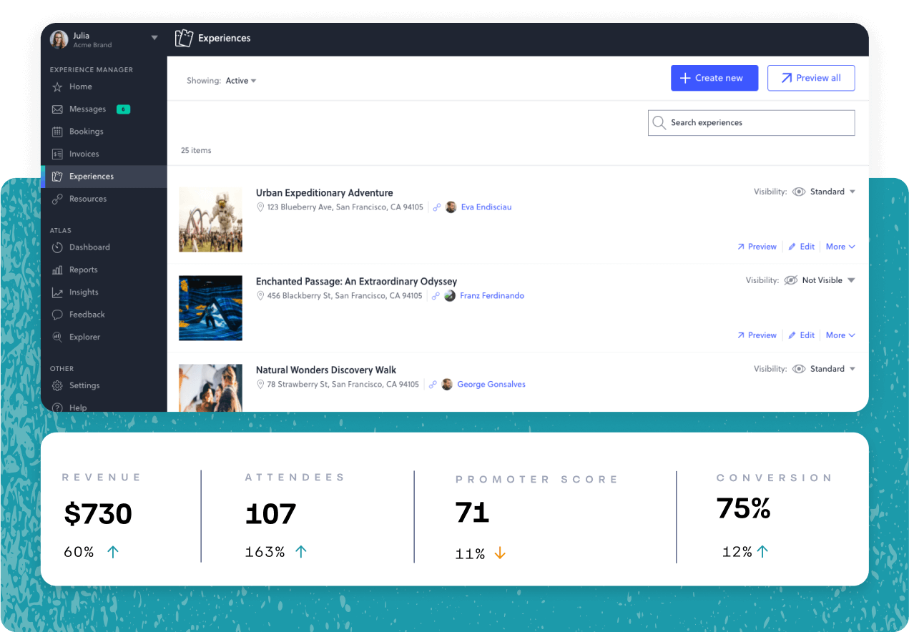
Task: Expand More menu for Enchanted Passage
Action: [x=840, y=335]
